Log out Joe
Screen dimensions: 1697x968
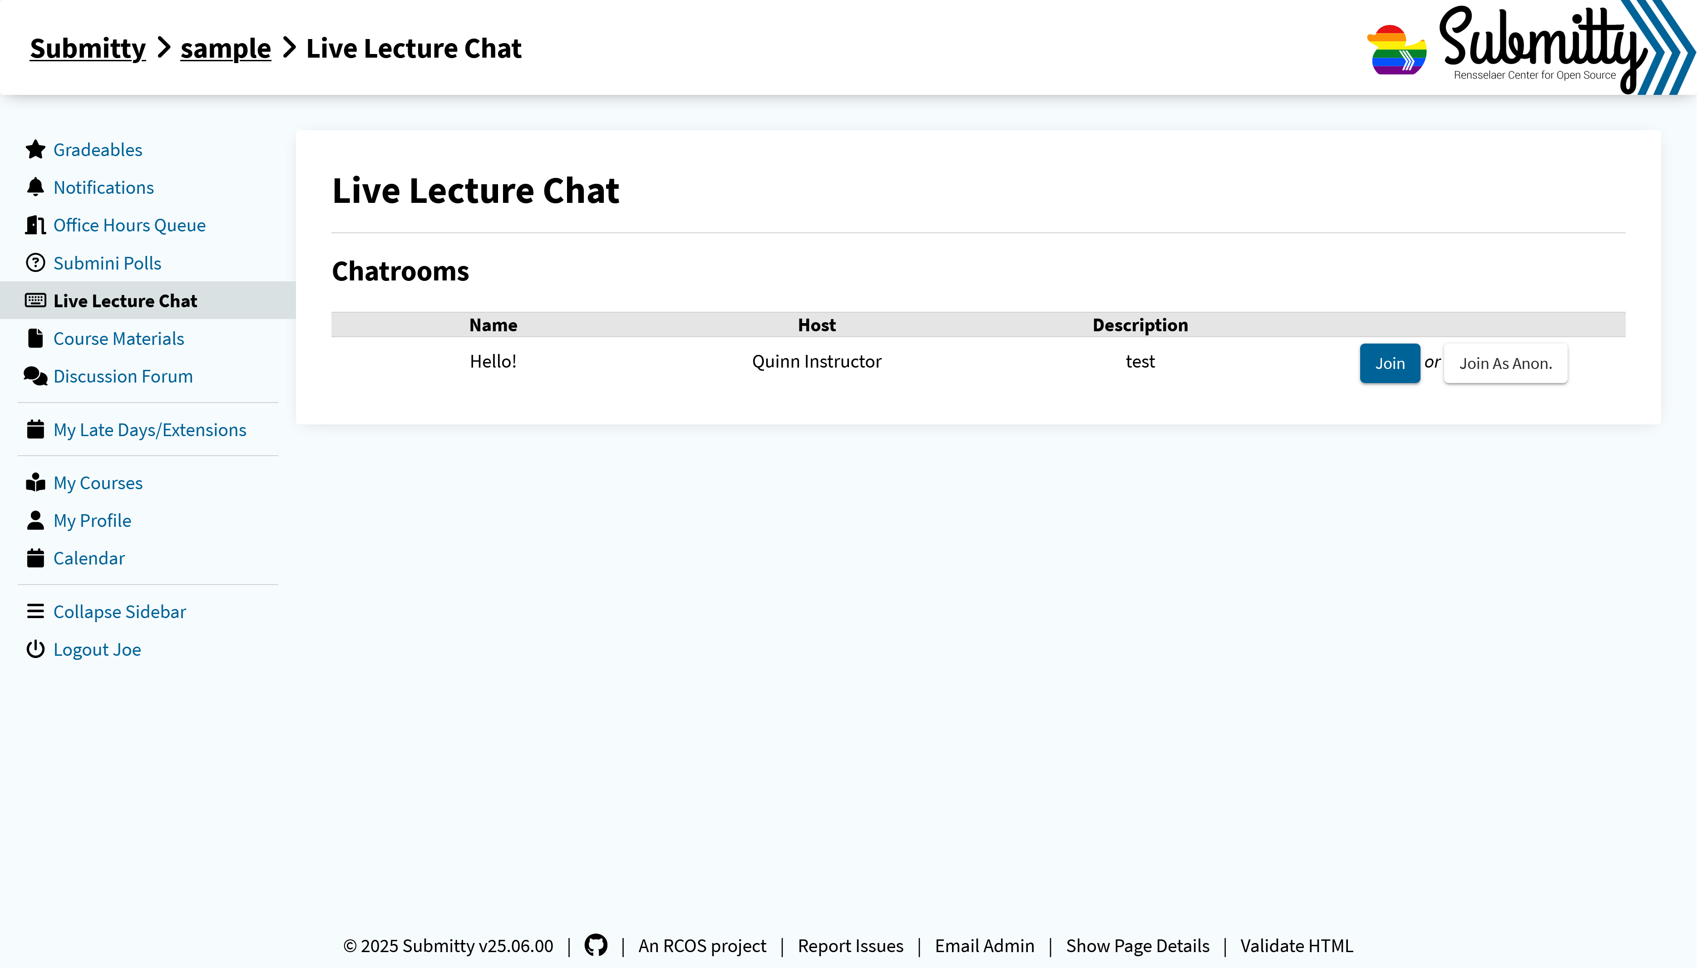pyautogui.click(x=97, y=649)
